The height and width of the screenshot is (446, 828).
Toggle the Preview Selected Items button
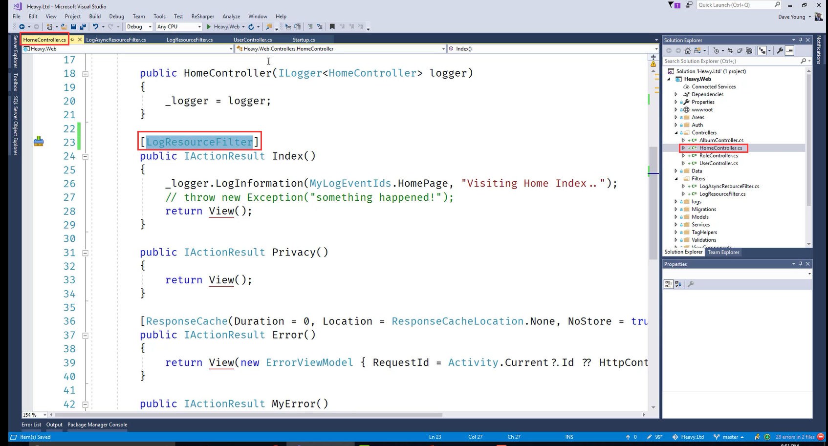pos(789,51)
